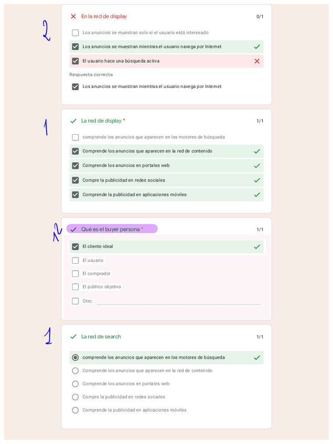Click the 'Respuesta correcta' label

[x=91, y=74]
